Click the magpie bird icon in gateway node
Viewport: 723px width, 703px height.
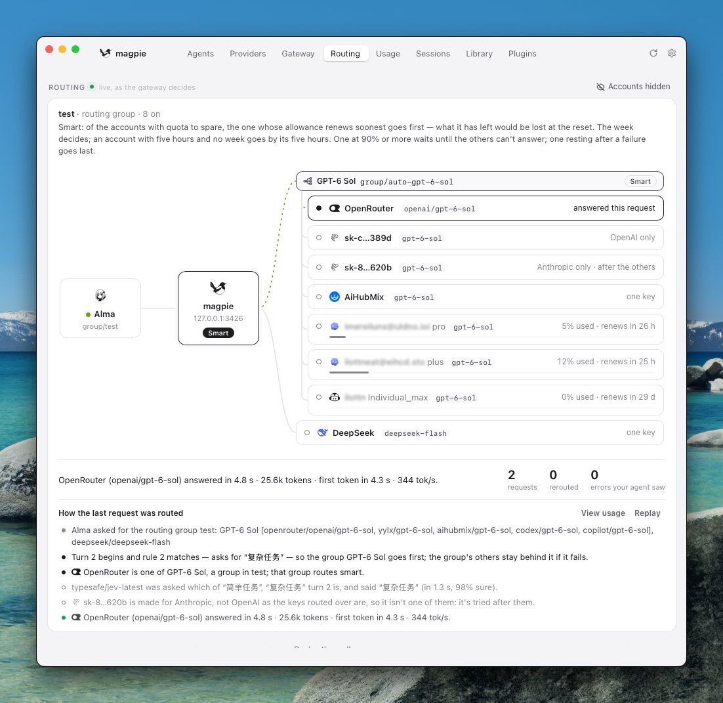point(218,288)
